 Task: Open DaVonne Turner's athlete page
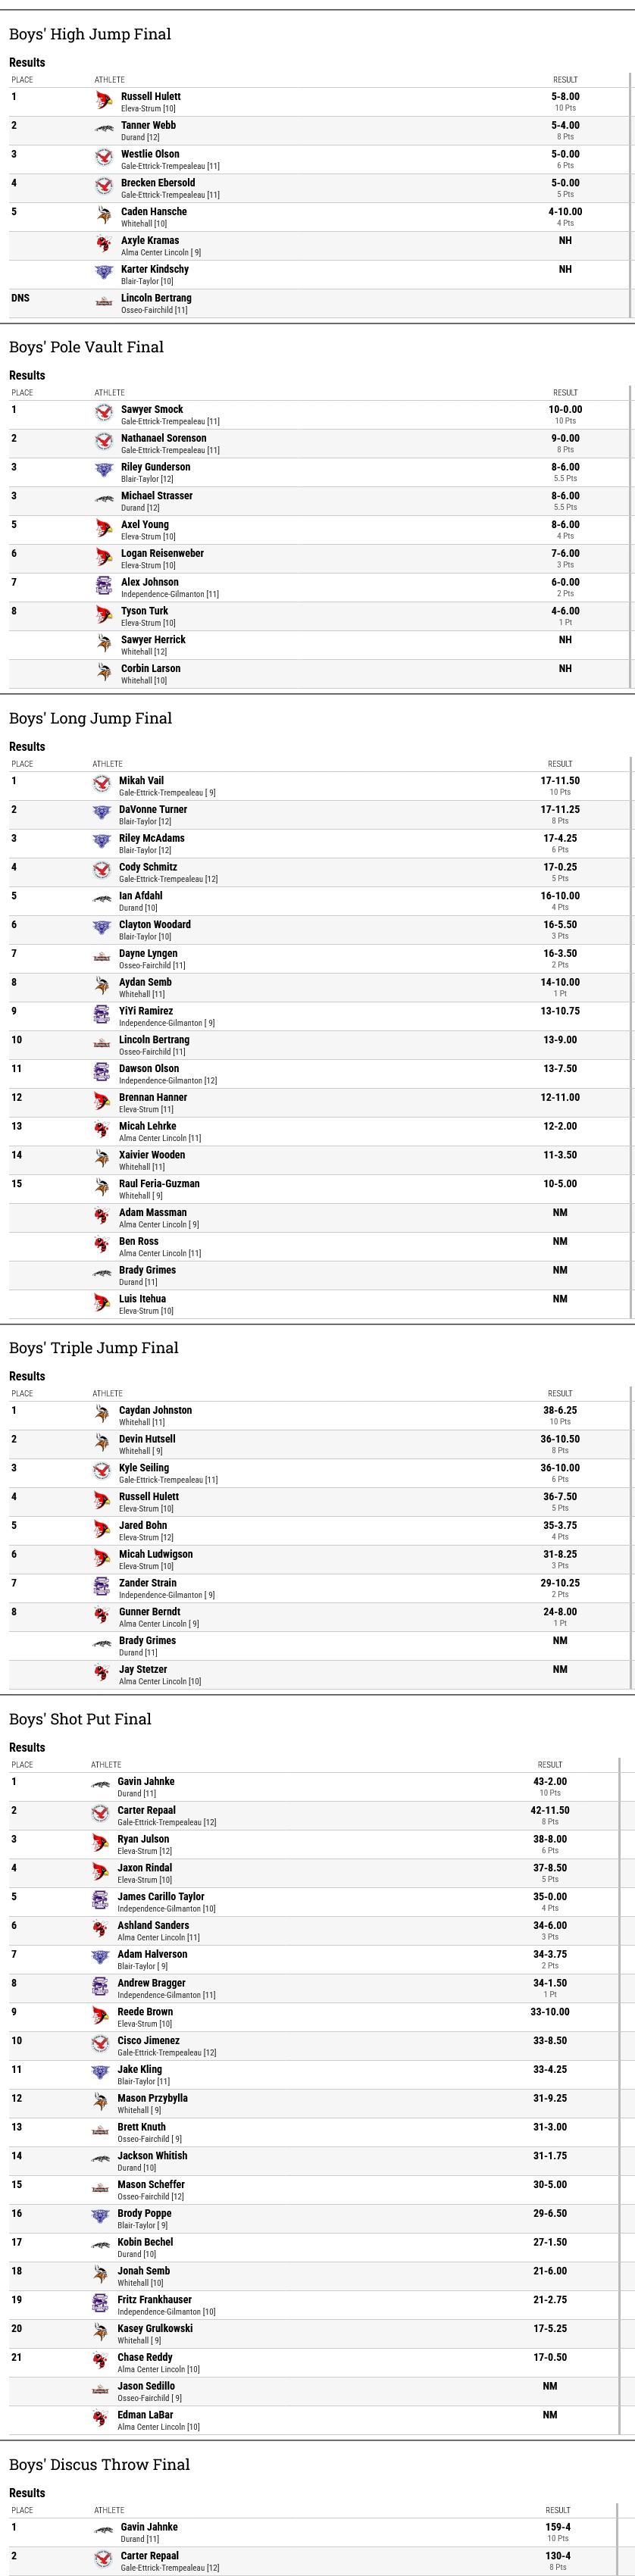[153, 810]
